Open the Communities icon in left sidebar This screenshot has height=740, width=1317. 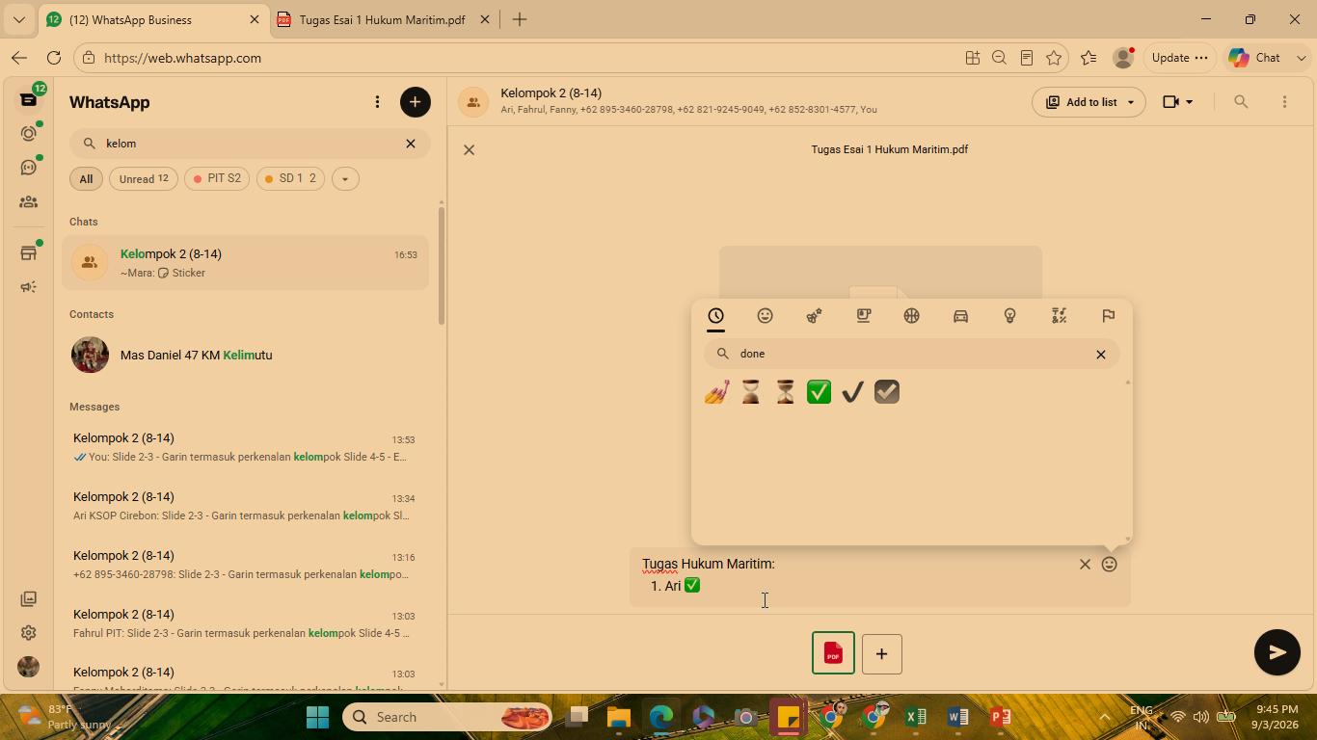28,202
